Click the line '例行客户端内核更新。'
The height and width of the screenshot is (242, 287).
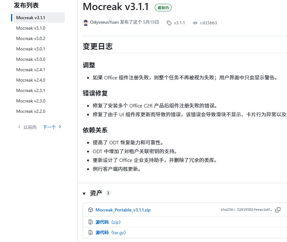116,169
